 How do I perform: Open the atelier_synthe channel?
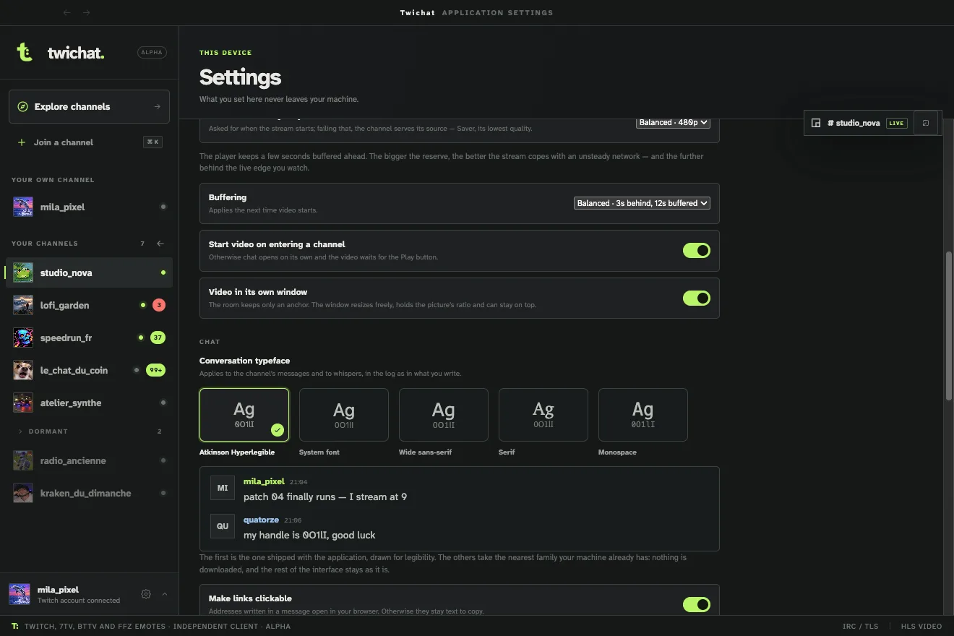(x=90, y=403)
